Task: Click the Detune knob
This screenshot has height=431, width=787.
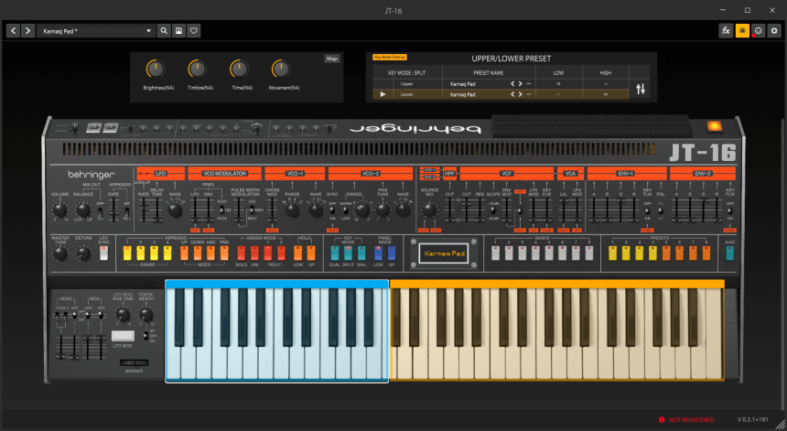Action: (83, 253)
